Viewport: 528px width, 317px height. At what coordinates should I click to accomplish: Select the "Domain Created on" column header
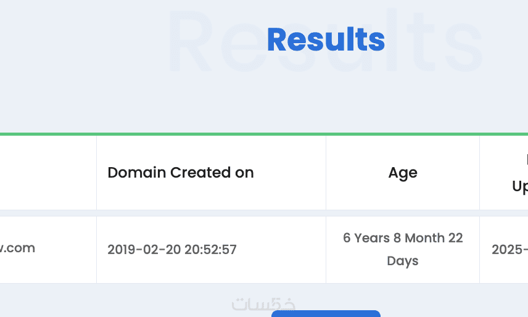(180, 173)
